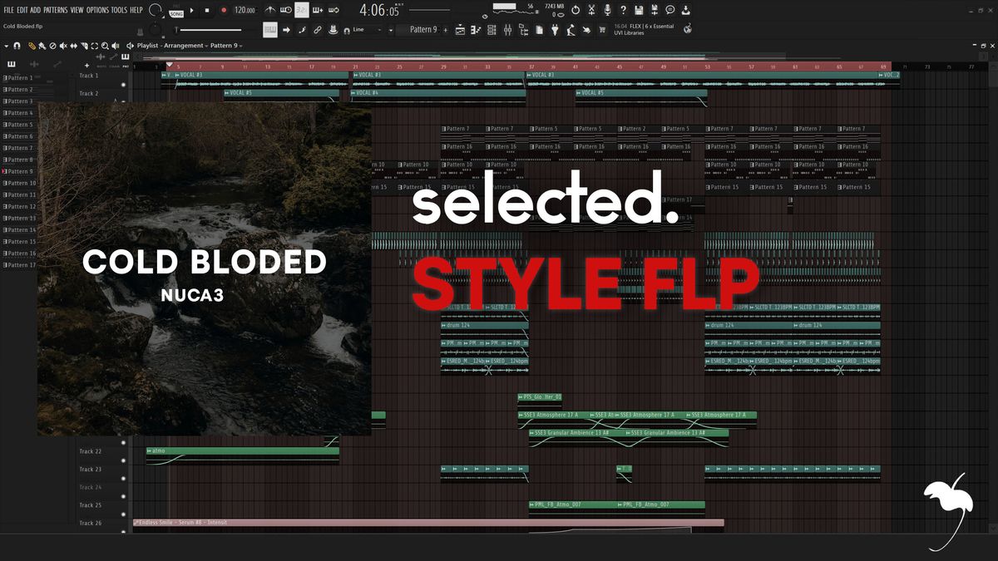Open the Playlist options arrow menu
The width and height of the screenshot is (998, 561).
pyautogui.click(x=7, y=45)
